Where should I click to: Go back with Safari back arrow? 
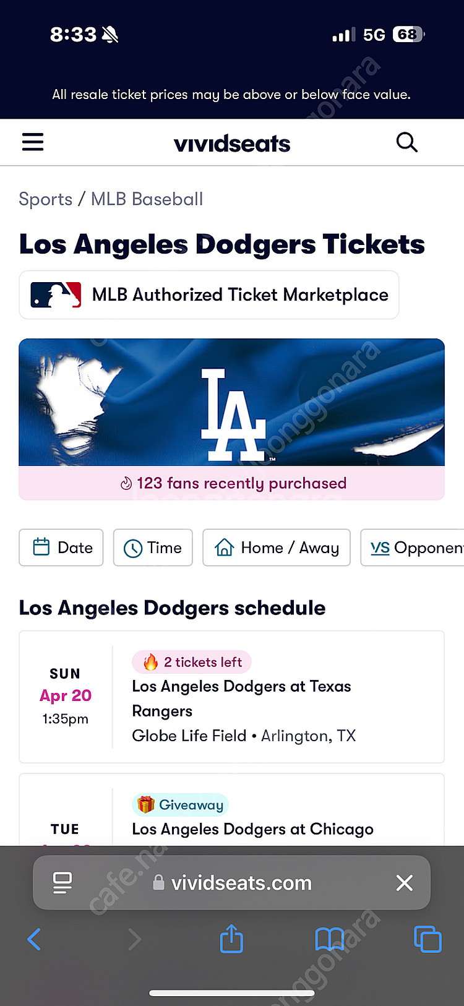[x=35, y=939]
